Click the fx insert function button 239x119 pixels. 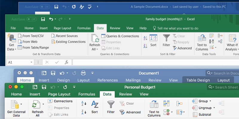(x=67, y=62)
